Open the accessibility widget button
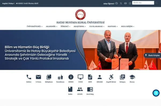Screen dimensions: 161x106 coord(156,93)
